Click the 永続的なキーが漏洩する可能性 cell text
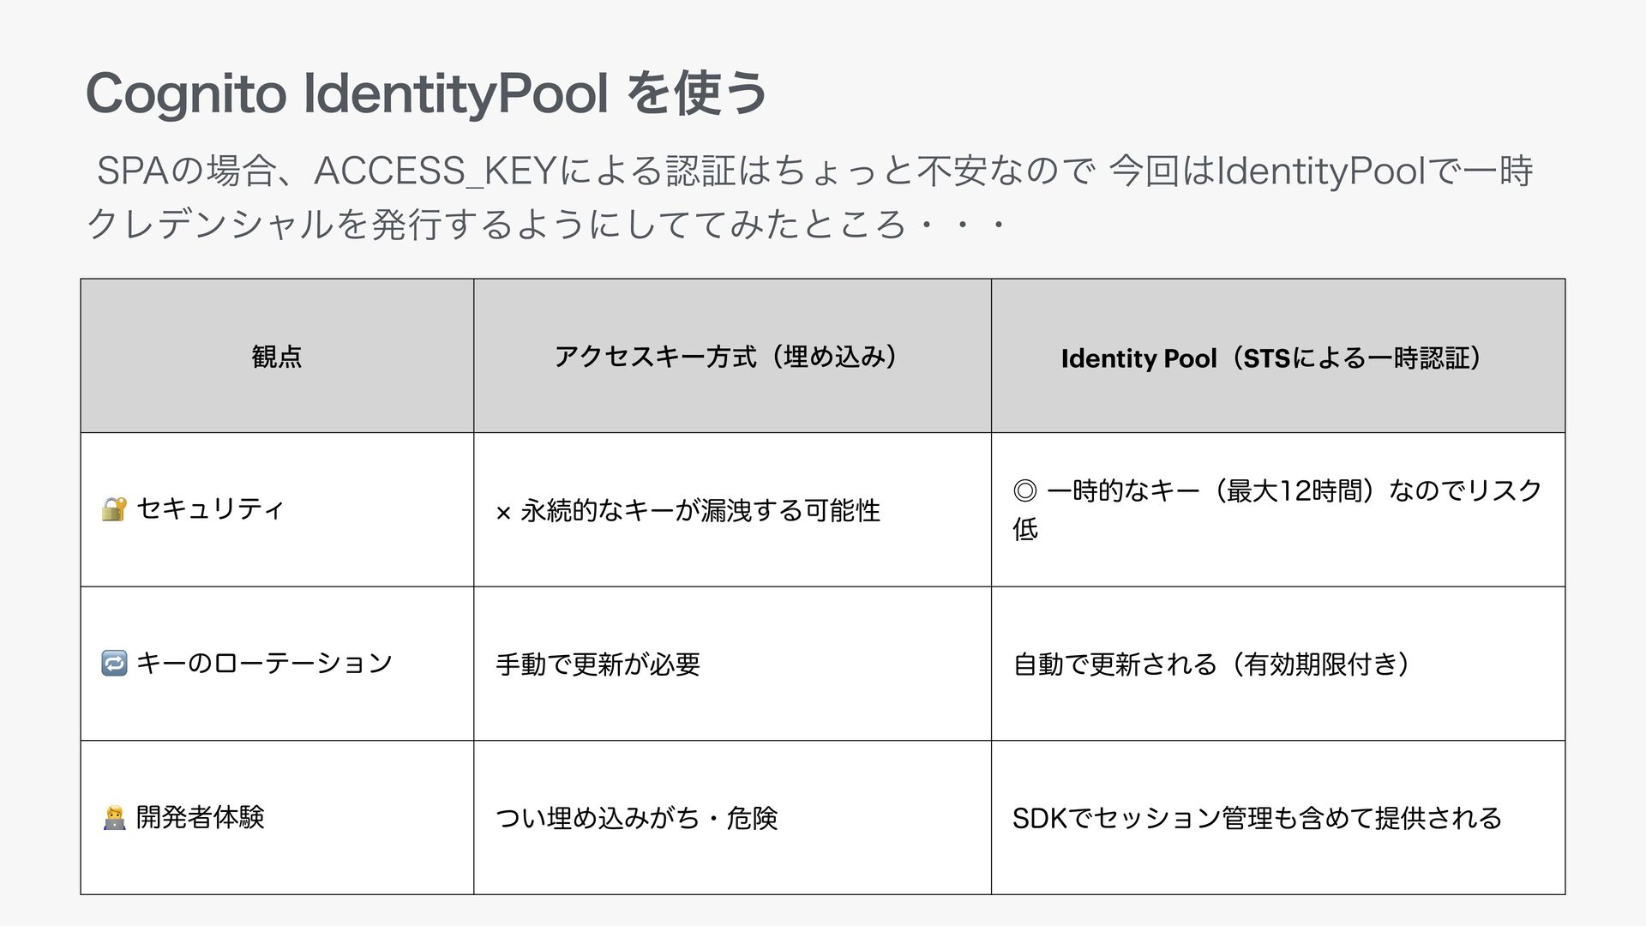The height and width of the screenshot is (926, 1646). [700, 511]
